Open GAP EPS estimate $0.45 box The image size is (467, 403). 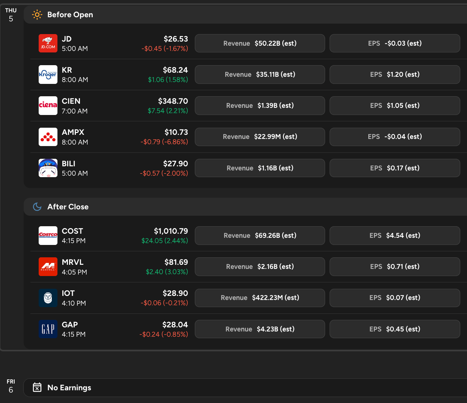click(x=395, y=329)
